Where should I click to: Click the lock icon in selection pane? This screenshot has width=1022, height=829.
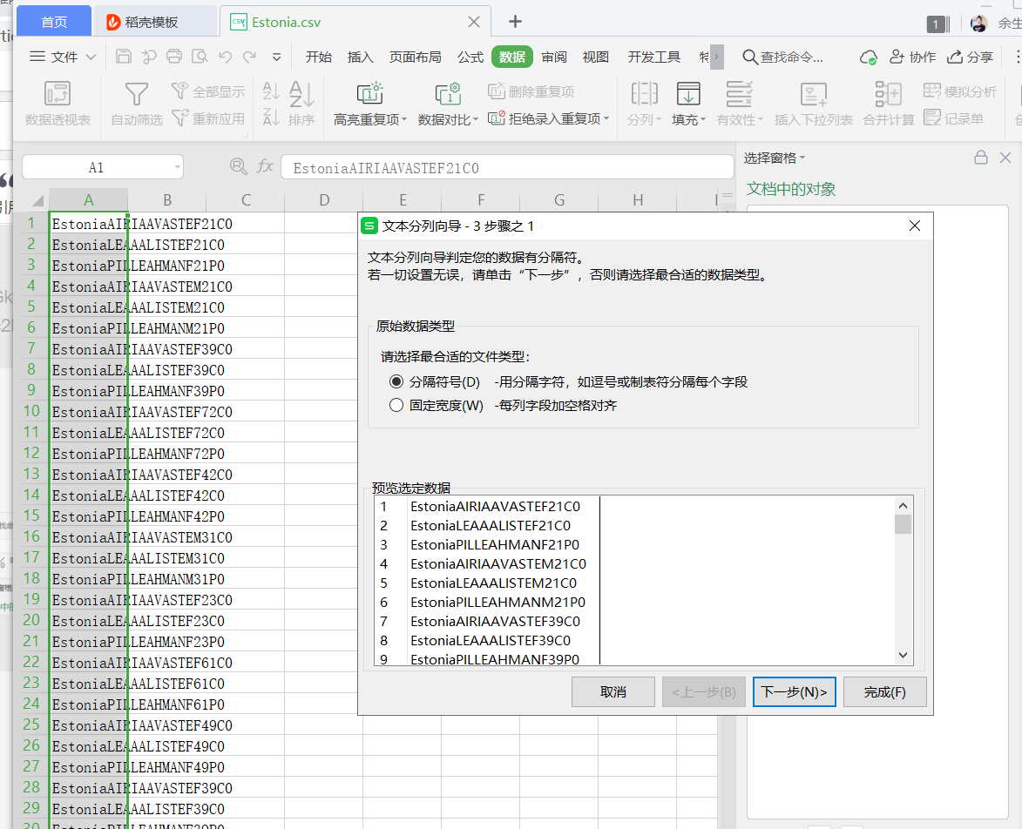coord(981,158)
